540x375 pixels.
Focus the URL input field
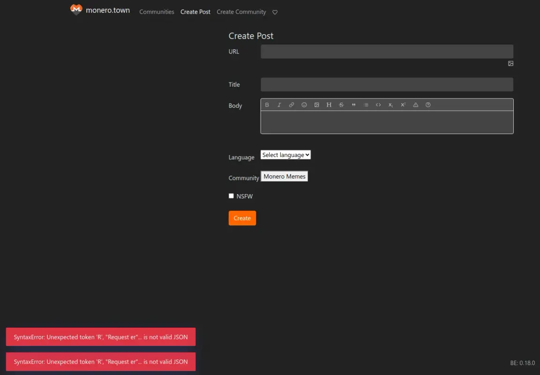(x=387, y=52)
